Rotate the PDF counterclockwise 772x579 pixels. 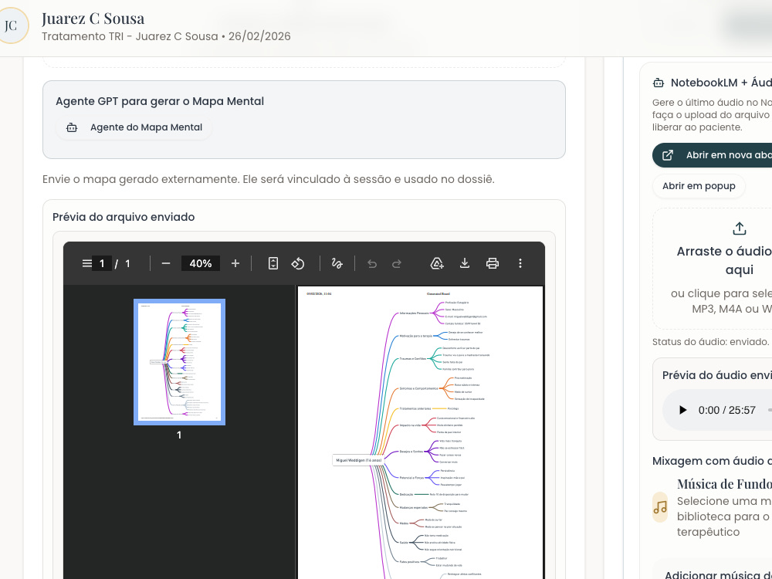tap(298, 263)
